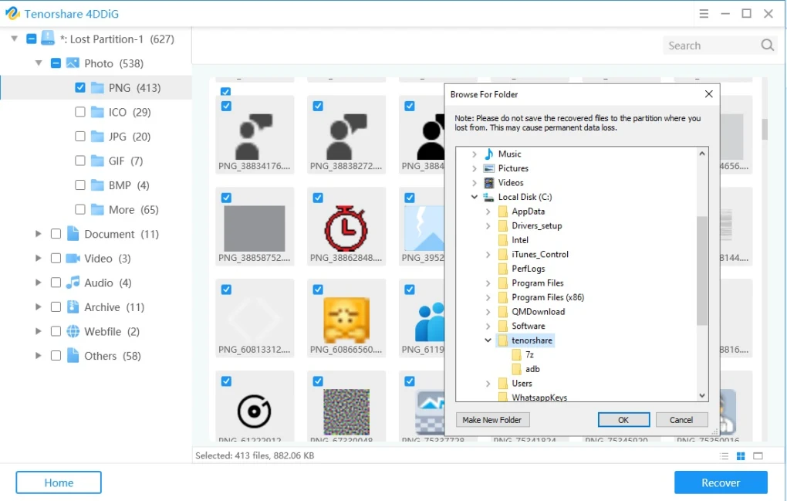Click the folder tree vertical scrollbar

(702, 270)
